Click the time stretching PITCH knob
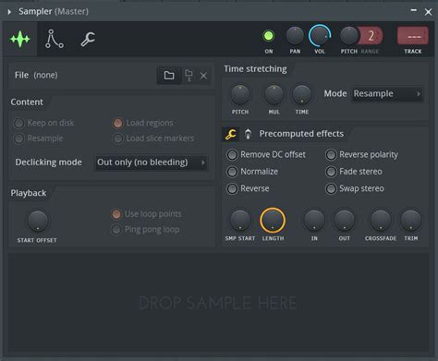Viewport: 438px width, 361px height. (240, 94)
